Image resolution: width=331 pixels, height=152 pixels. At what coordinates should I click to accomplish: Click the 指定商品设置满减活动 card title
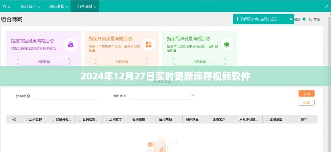pyautogui.click(x=32, y=41)
